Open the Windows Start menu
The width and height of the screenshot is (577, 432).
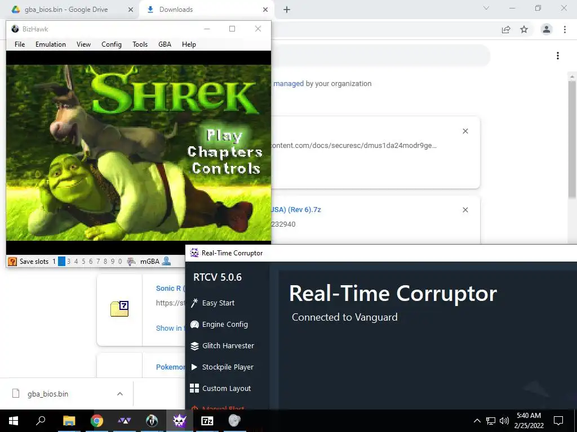pyautogui.click(x=14, y=421)
